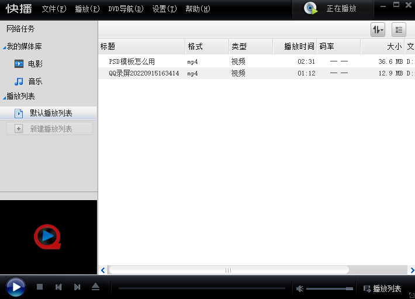The width and height of the screenshot is (415, 299).
Task: Open the sort order dropdown icon
Action: pyautogui.click(x=378, y=30)
